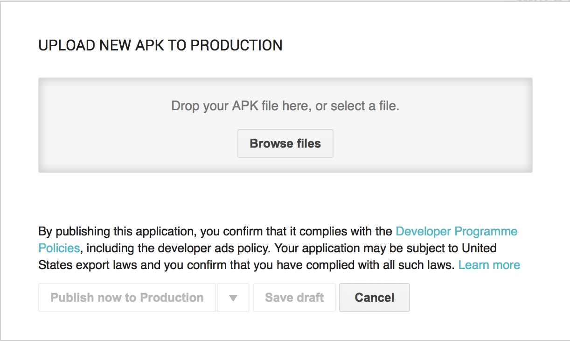570x341 pixels.
Task: Click the Browse files button
Action: (285, 143)
